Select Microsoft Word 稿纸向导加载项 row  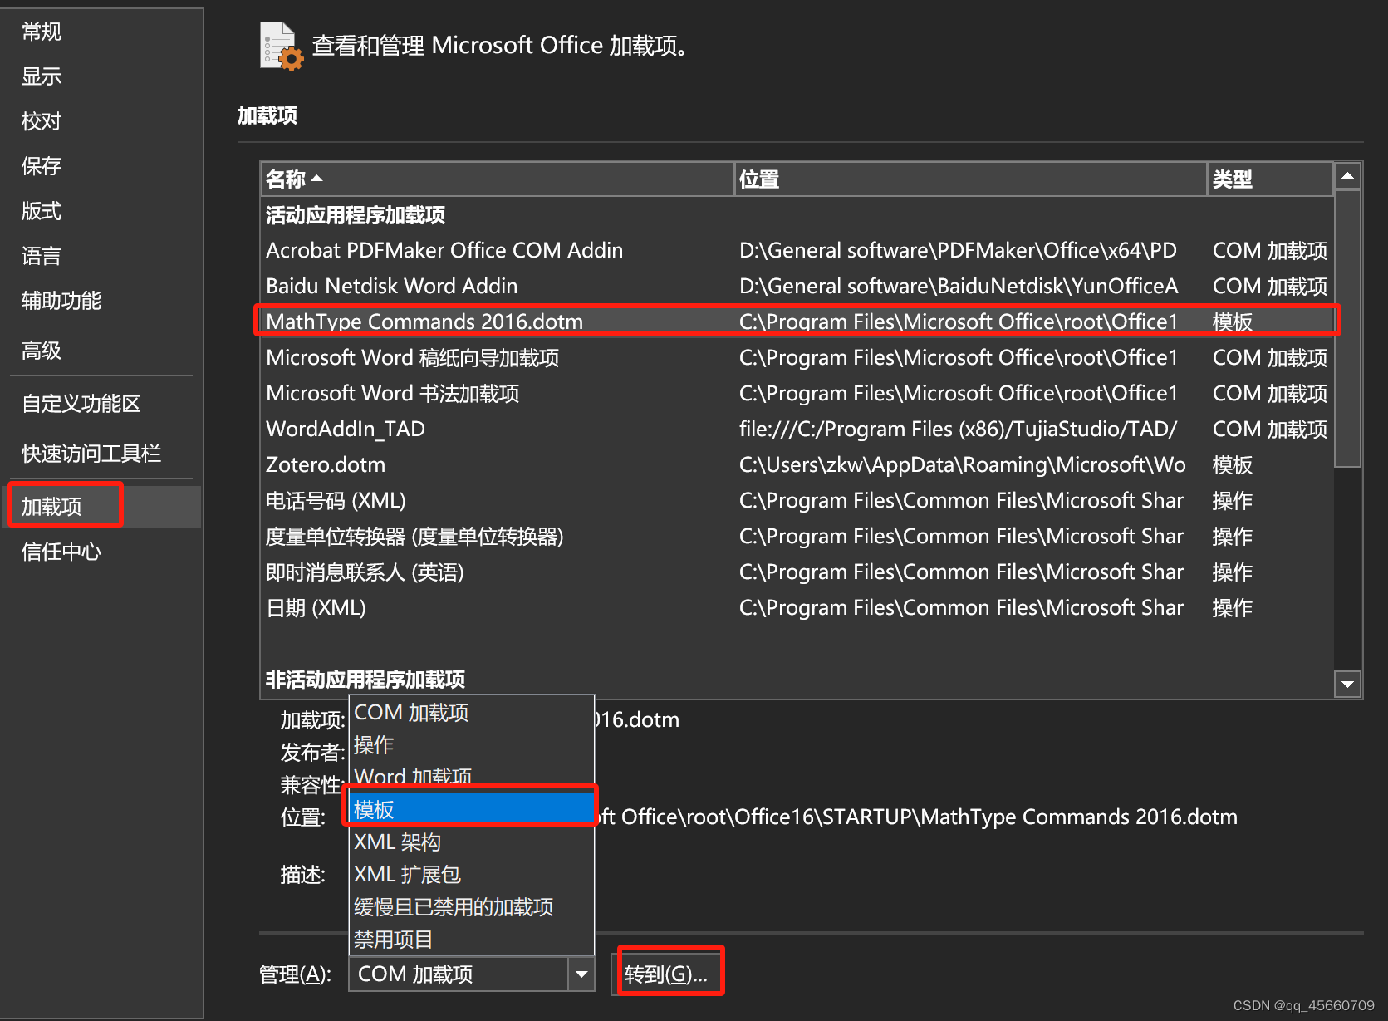click(x=797, y=357)
